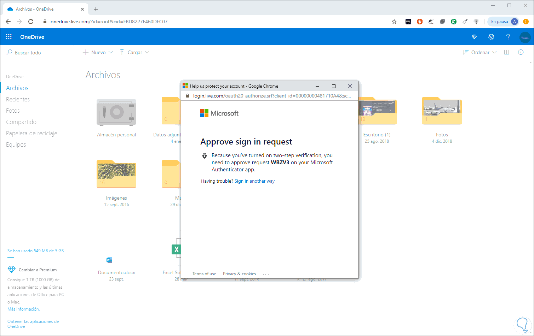Click the Más información link
Screen dimensions: 534x336
pyautogui.click(x=24, y=309)
